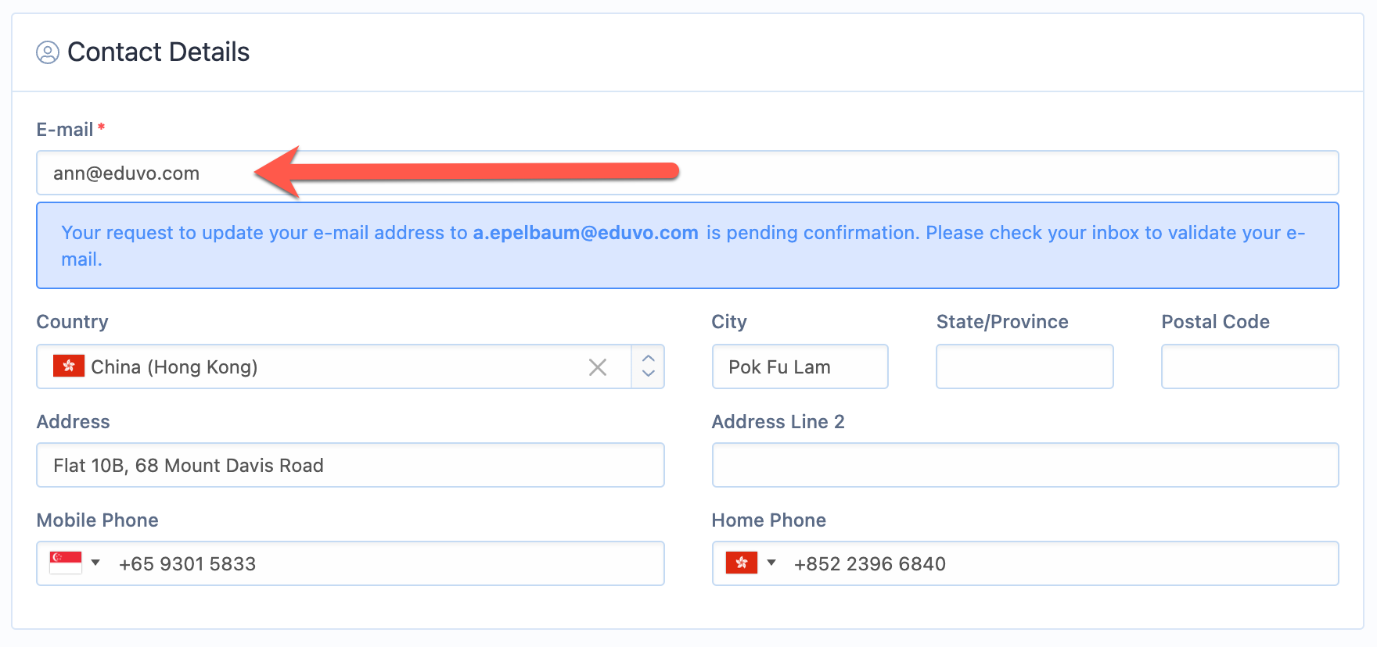Clear the China (Hong Kong) country selection
The width and height of the screenshot is (1377, 647).
coord(598,367)
